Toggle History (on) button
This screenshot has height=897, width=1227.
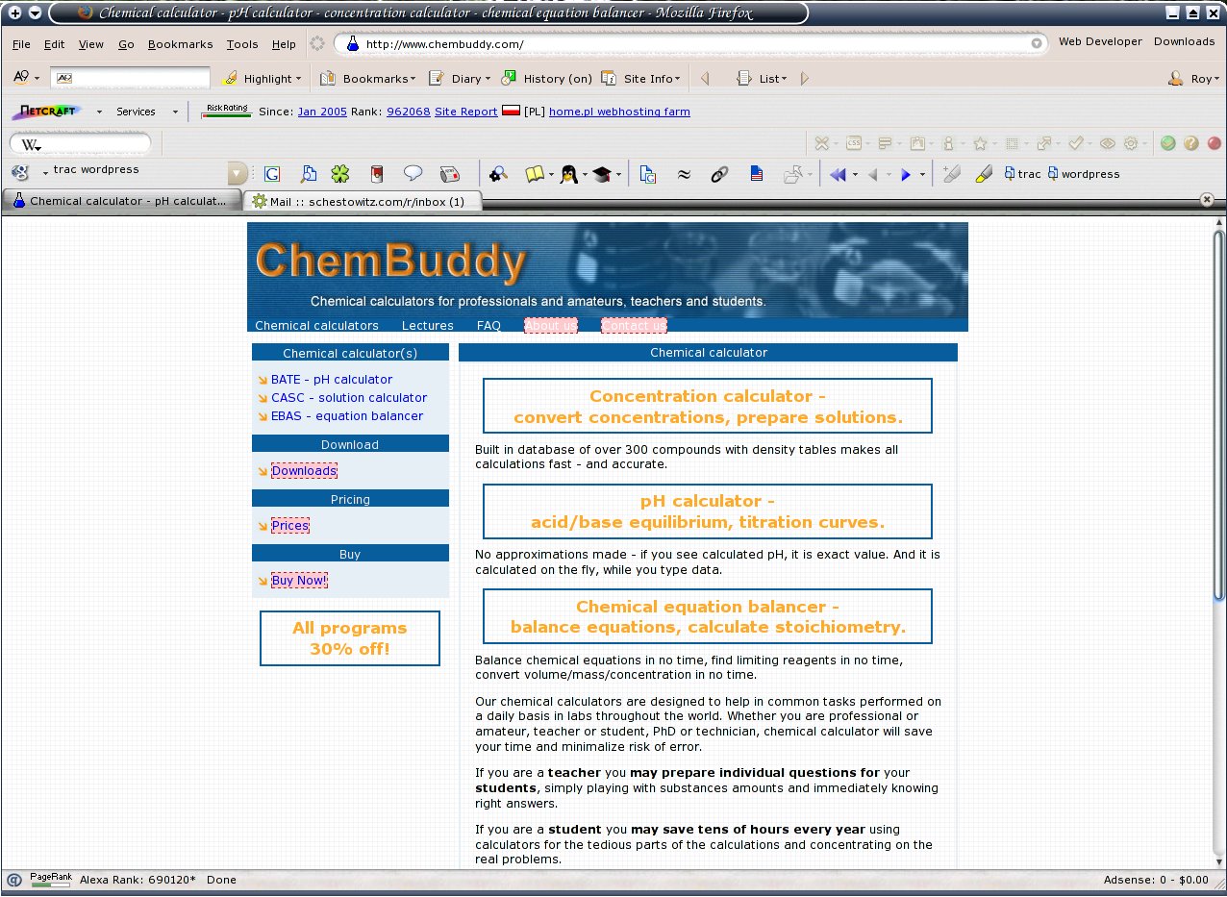547,79
